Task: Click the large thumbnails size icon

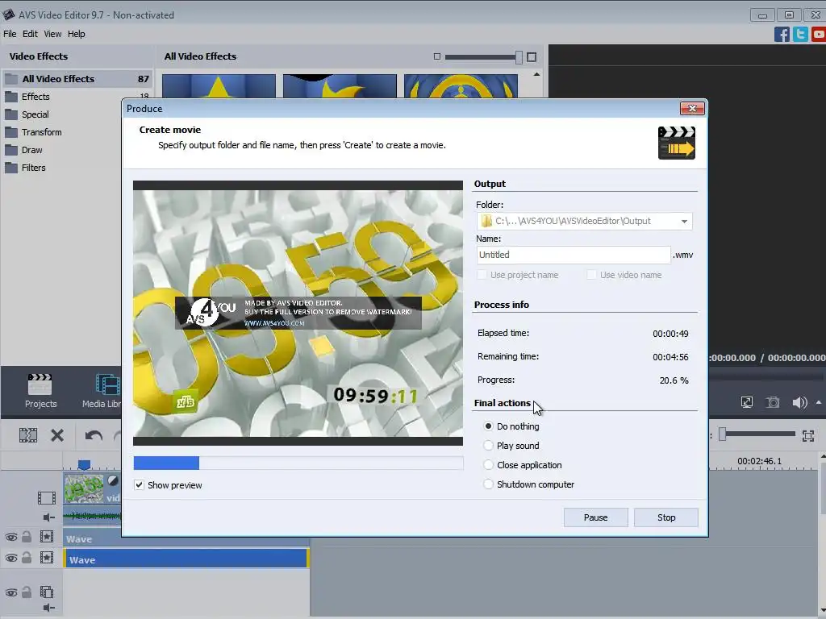Action: click(532, 57)
